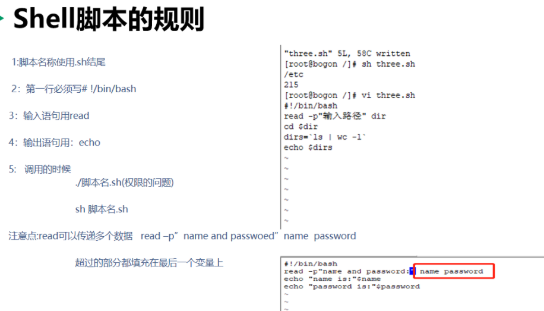Click the ./脚本名.sh permission line
Screen dimensions: 544x311
coord(124,183)
